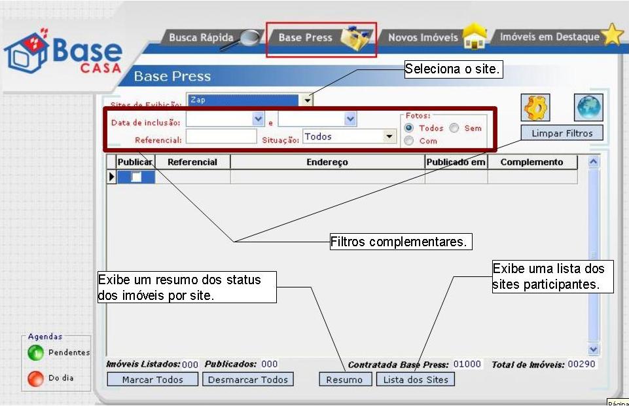Open the first Data de inclusão date picker

point(257,119)
